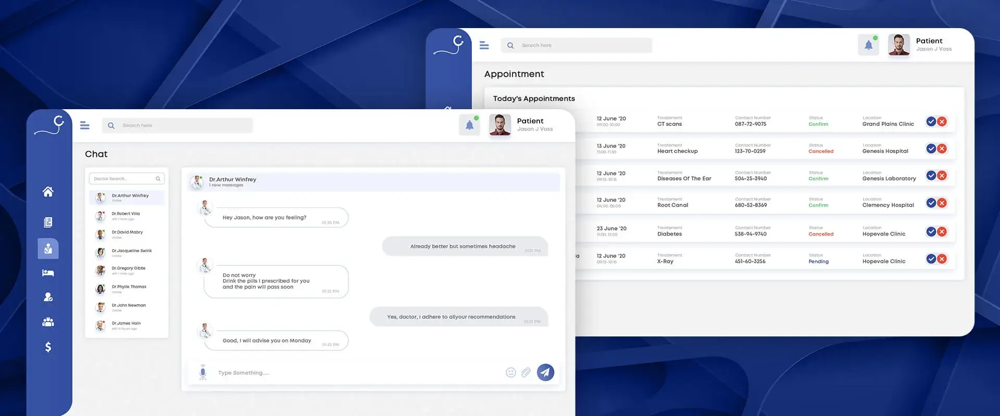Select the highlighted doctor chat sidebar icon

tap(48, 249)
